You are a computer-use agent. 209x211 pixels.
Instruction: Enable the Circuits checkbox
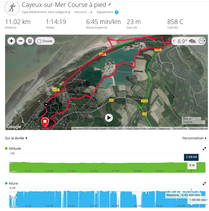coord(39,41)
